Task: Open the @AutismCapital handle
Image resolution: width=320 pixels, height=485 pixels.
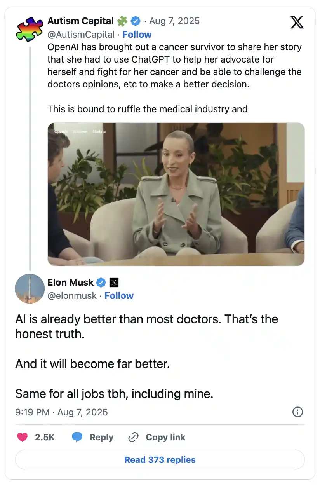Action: [81, 35]
